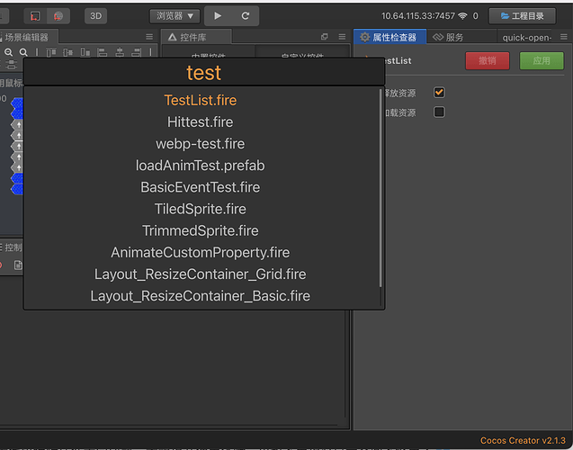Switch to the quick-open tab
573x450 pixels.
click(x=527, y=37)
